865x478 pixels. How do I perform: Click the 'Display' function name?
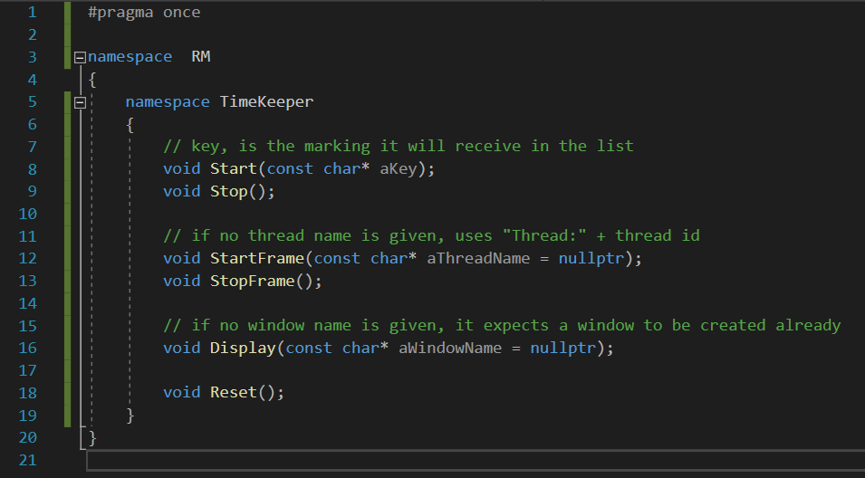[243, 349]
